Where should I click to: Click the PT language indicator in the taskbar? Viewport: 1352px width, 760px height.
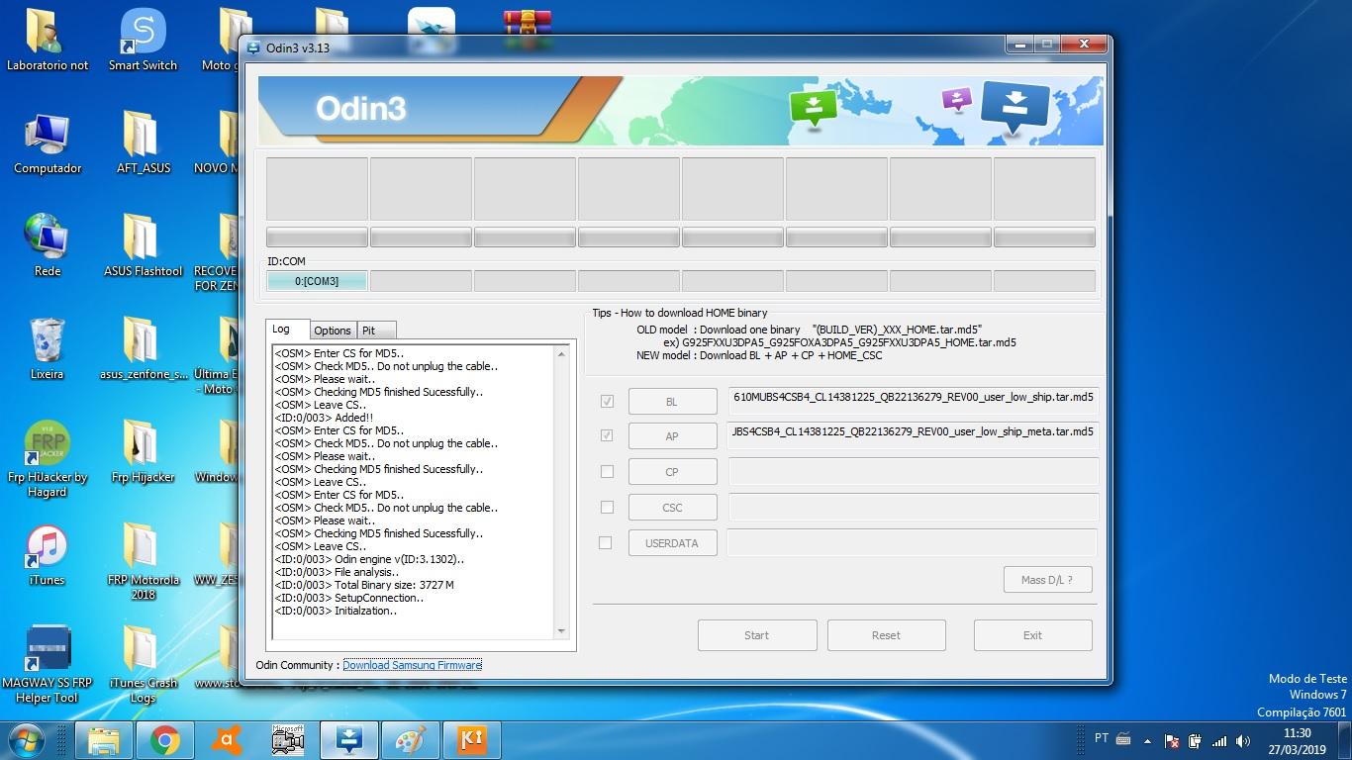pos(1102,738)
